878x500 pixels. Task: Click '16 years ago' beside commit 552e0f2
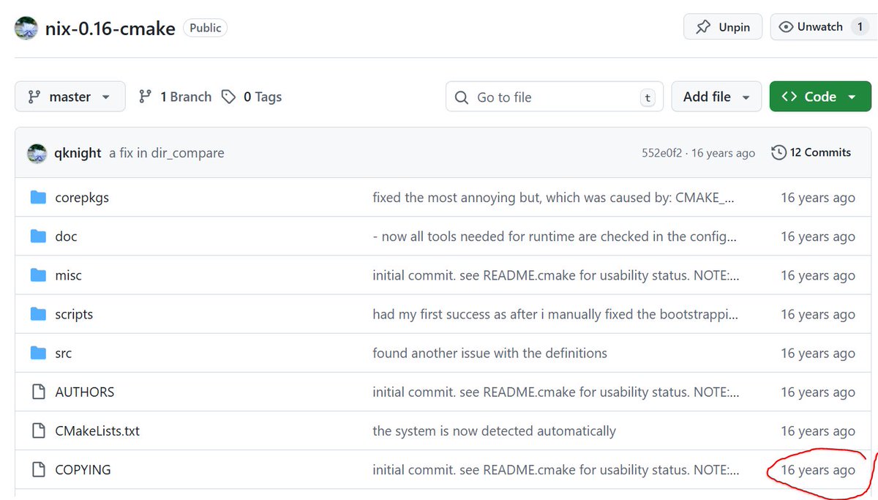(722, 153)
